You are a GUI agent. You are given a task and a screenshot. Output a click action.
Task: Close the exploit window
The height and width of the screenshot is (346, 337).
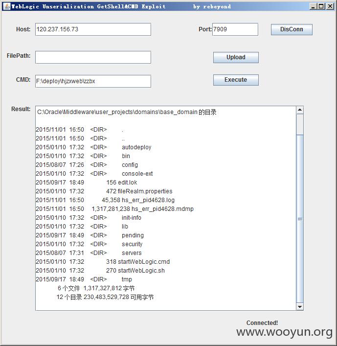[330, 6]
